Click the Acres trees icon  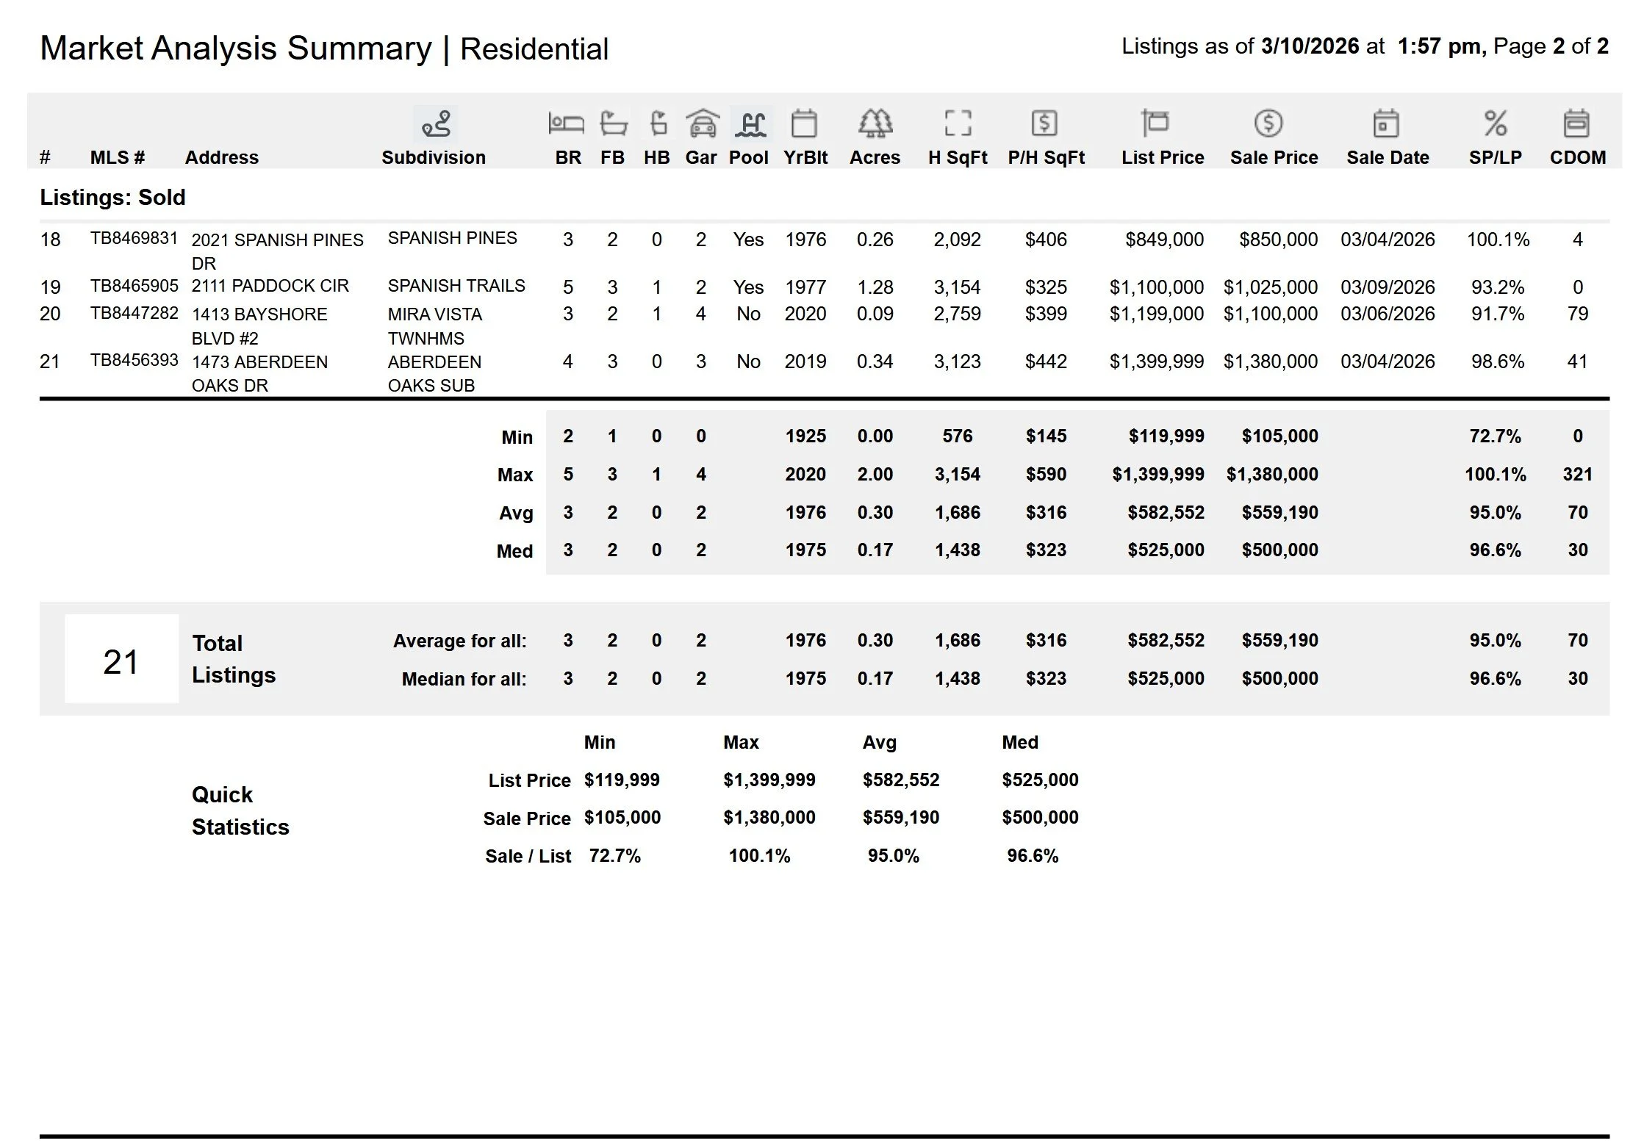point(875,123)
